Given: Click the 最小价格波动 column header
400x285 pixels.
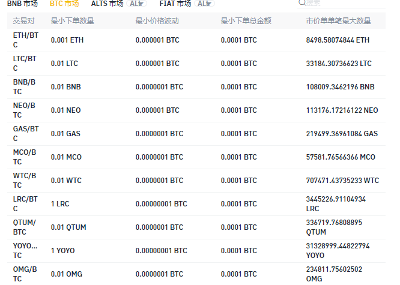Looking at the screenshot, I should click(157, 21).
